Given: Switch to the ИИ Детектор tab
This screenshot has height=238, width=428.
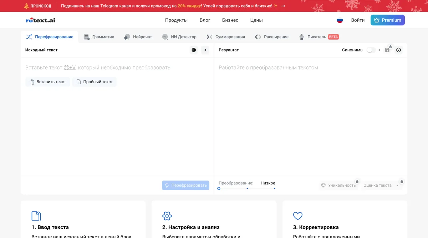Looking at the screenshot, I should click(x=179, y=37).
